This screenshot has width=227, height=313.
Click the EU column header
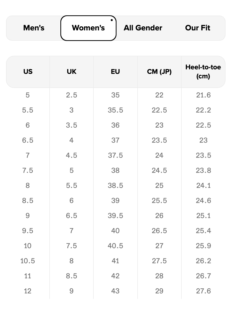115,72
